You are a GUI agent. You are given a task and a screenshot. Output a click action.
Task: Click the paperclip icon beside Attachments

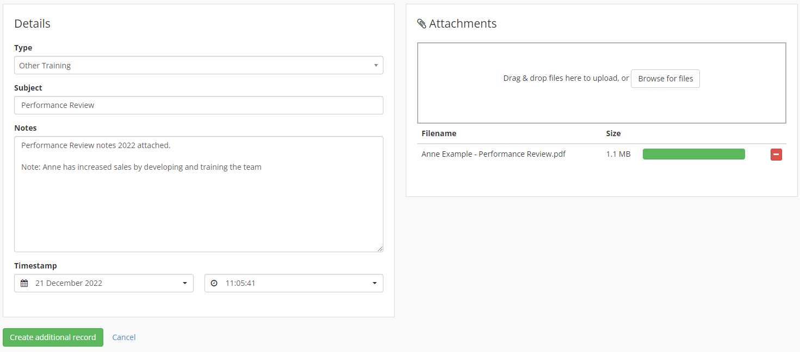pyautogui.click(x=421, y=24)
